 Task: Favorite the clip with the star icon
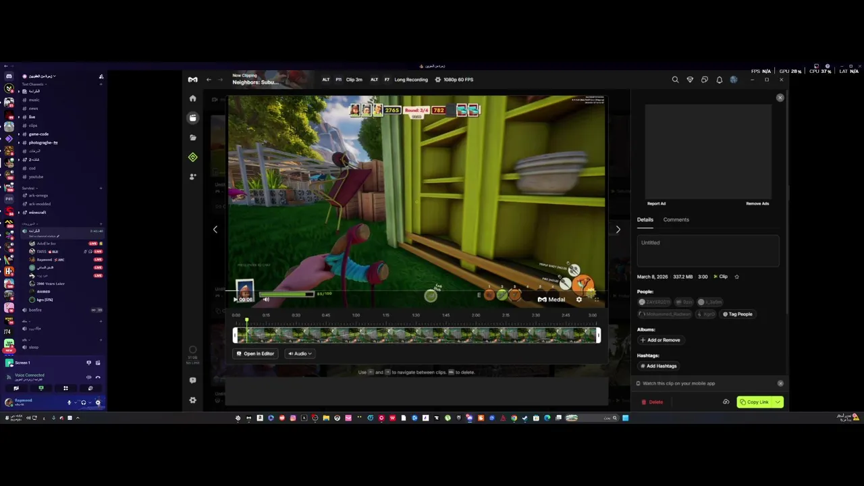tap(736, 277)
